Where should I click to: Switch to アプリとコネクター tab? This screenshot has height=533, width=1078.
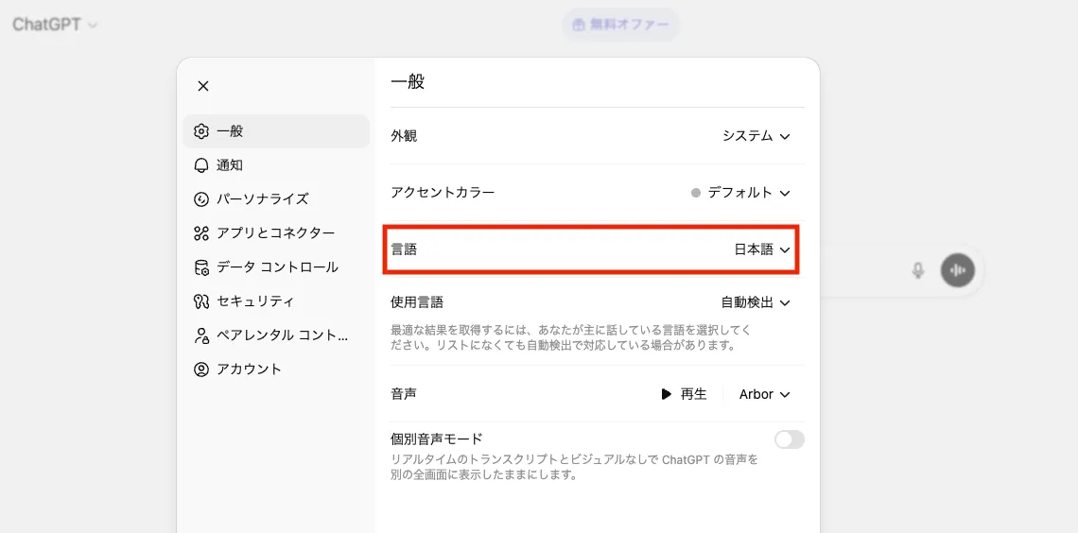(x=276, y=233)
